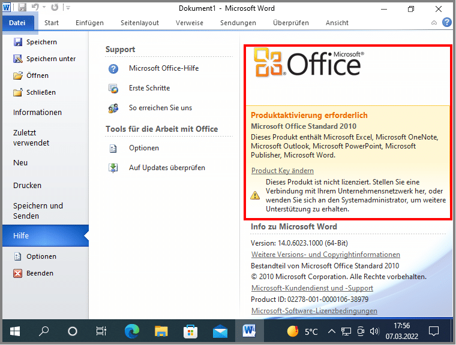Open the Microsoft Office-Hilfe help icon
The image size is (456, 345).
tap(113, 68)
